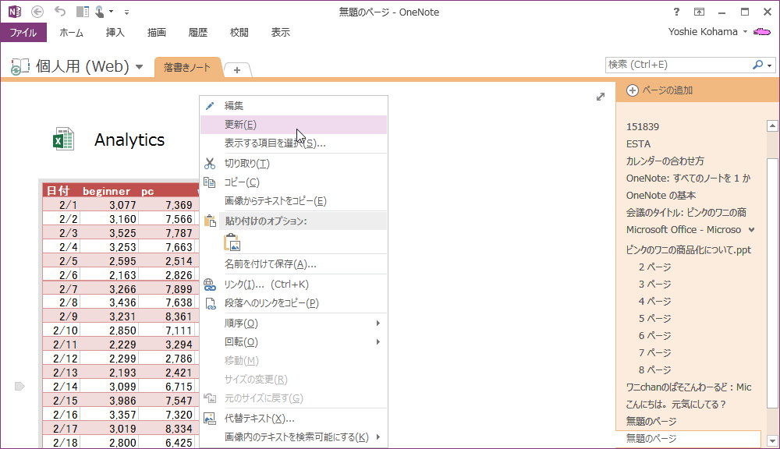Screen dimensions: 780x449
Task: Toggle touch/mouse mode icon
Action: pyautogui.click(x=100, y=12)
